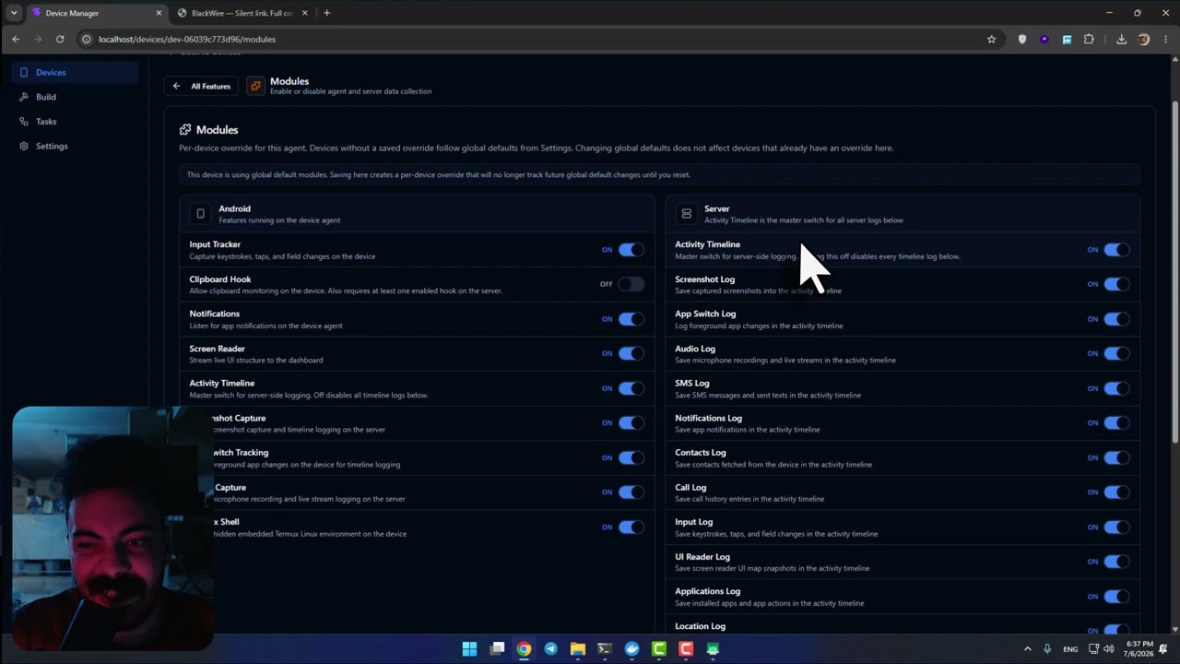1180x664 pixels.
Task: Disable the Call Log toggle
Action: coord(1116,492)
